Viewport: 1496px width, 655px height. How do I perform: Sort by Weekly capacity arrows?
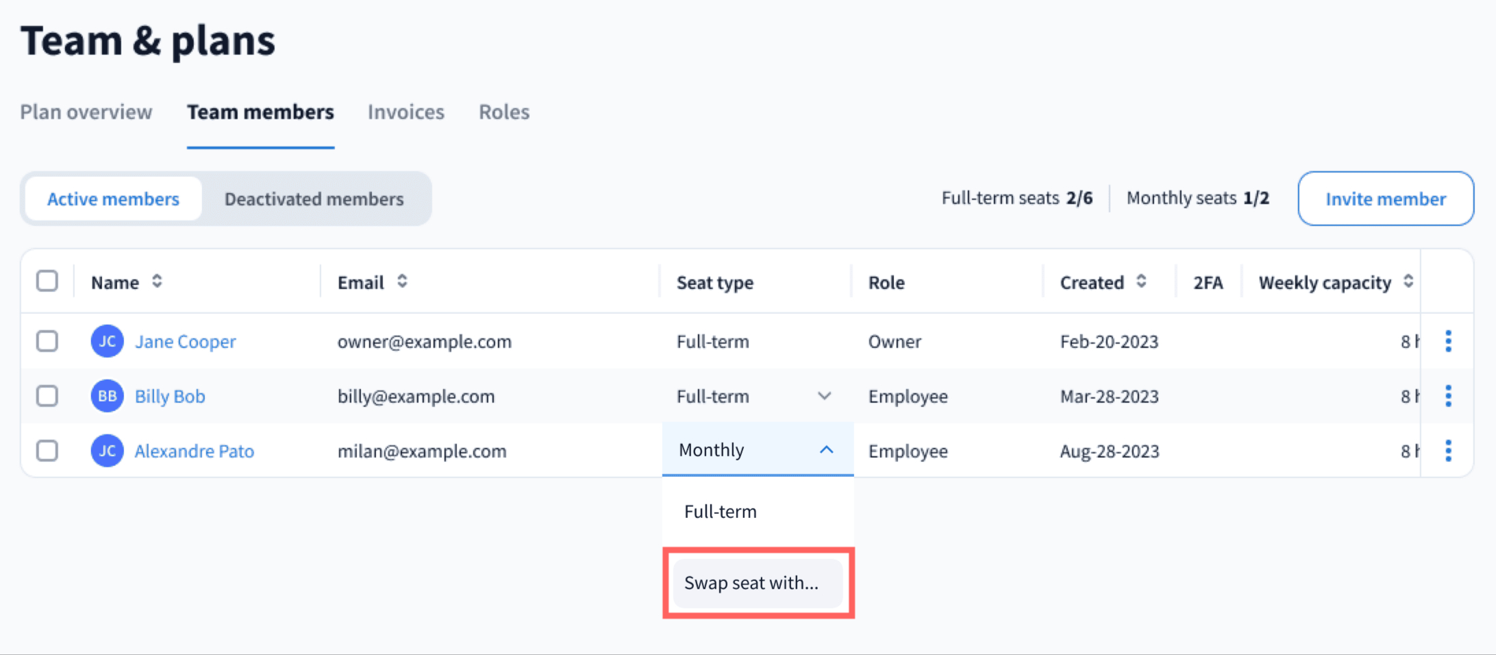[x=1408, y=282]
